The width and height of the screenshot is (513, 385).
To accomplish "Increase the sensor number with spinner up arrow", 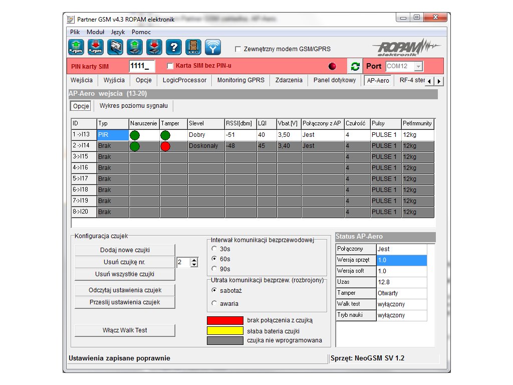I will tap(194, 260).
